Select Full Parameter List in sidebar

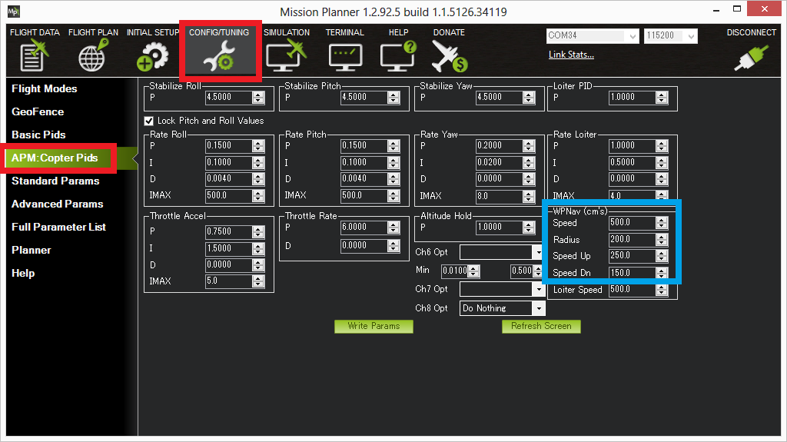58,227
